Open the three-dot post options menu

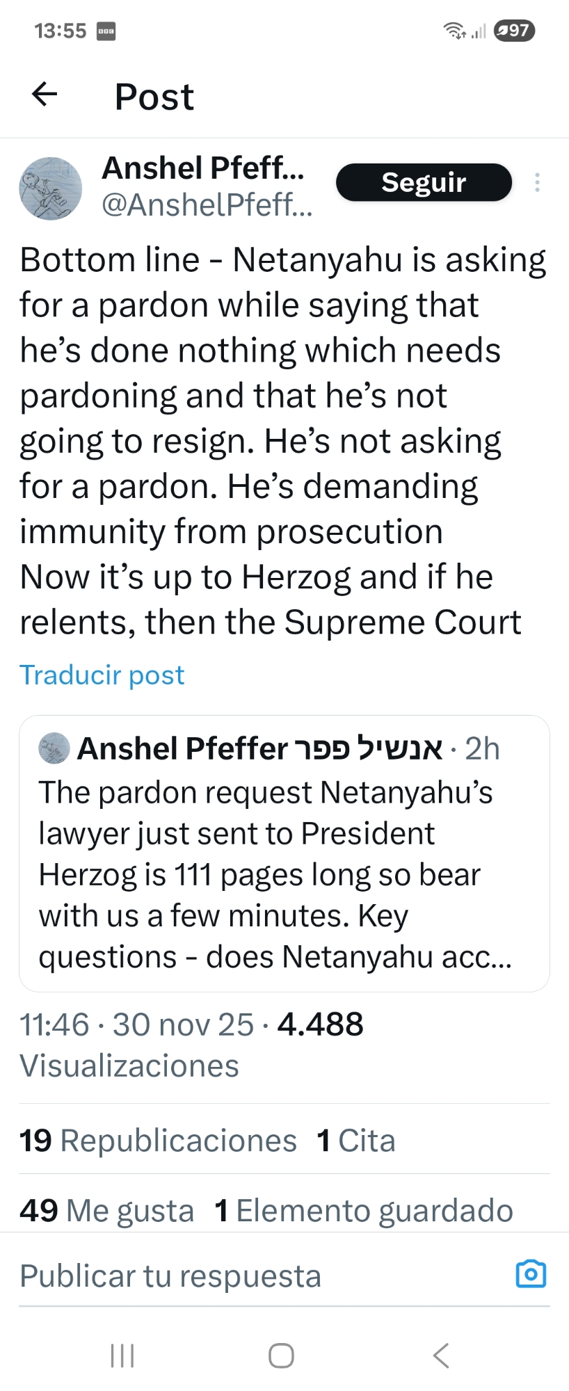537,182
